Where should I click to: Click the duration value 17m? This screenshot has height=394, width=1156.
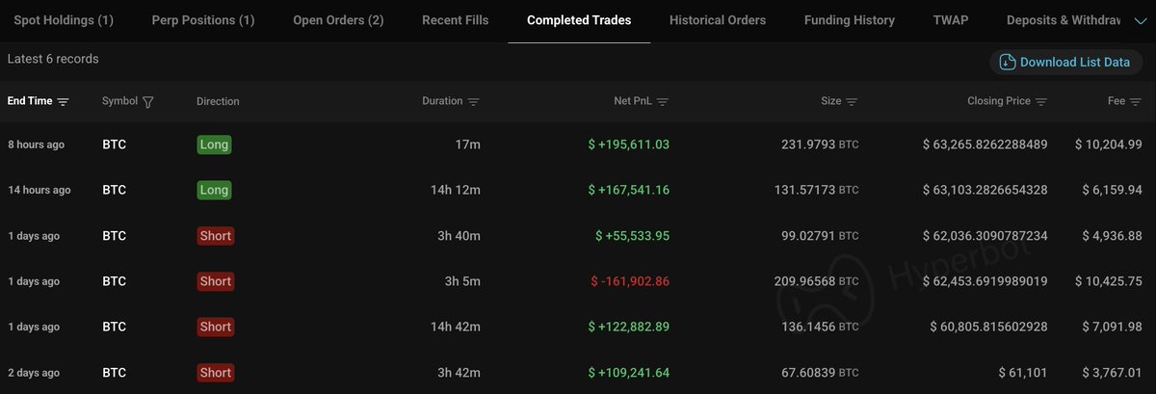469,144
